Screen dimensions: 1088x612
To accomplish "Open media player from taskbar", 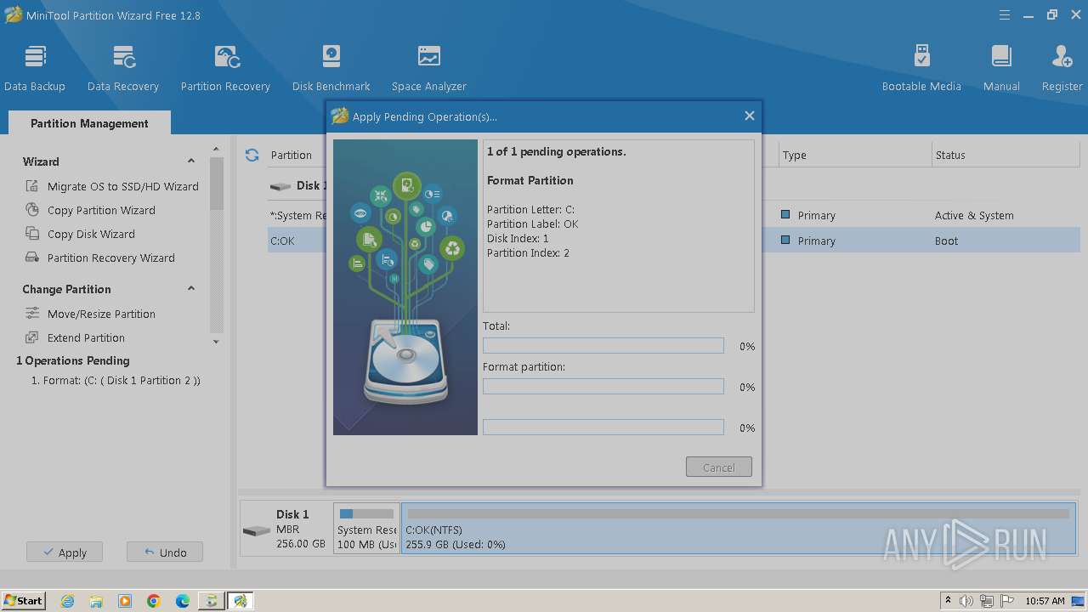I will tap(125, 601).
